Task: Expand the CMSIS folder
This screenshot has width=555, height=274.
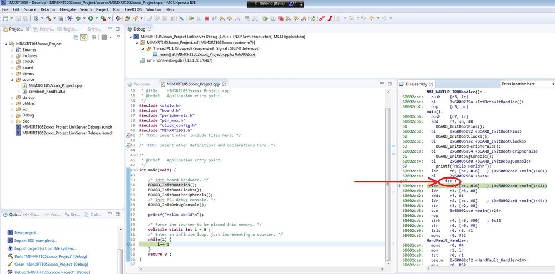Action: pos(12,62)
